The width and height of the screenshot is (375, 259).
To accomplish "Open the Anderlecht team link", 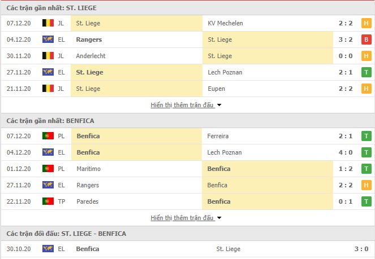I will [x=90, y=56].
